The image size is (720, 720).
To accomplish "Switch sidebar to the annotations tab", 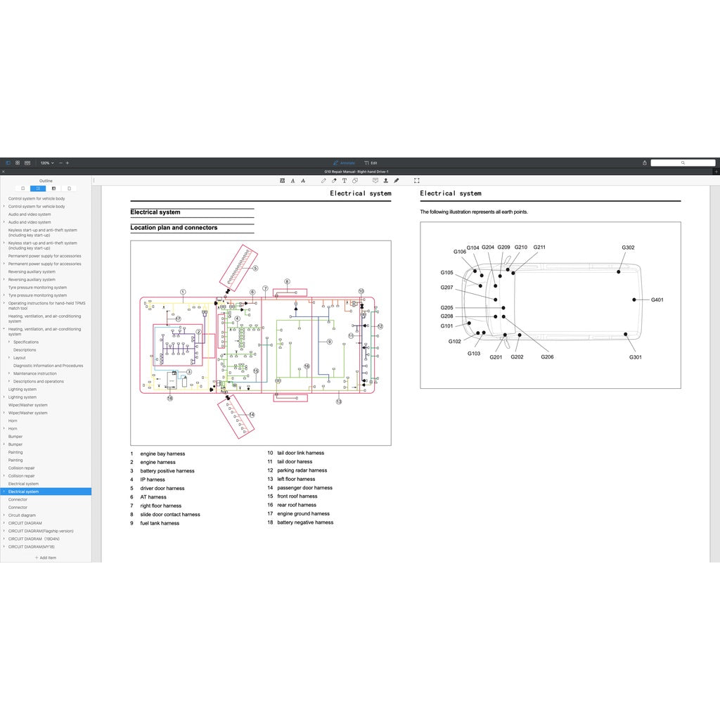I will point(54,188).
